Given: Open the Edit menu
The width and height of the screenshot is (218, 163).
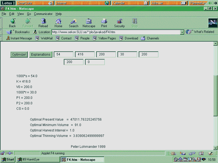Looking at the screenshot, I should tap(12, 14).
